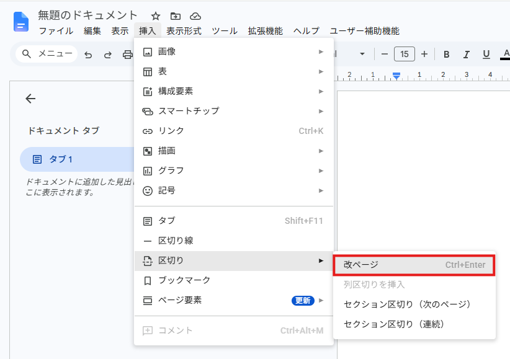This screenshot has width=510, height=359.
Task: Open the ファイル menu
Action: pyautogui.click(x=56, y=31)
